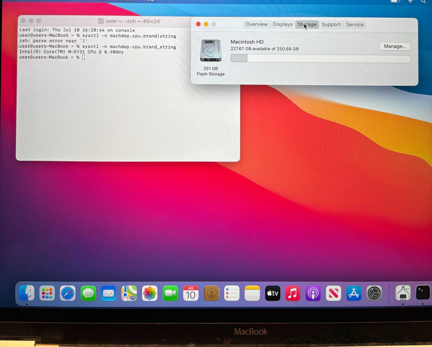The image size is (432, 347).
Task: Click '227.67 GB available of 250.69 GB' text
Action: pyautogui.click(x=265, y=49)
